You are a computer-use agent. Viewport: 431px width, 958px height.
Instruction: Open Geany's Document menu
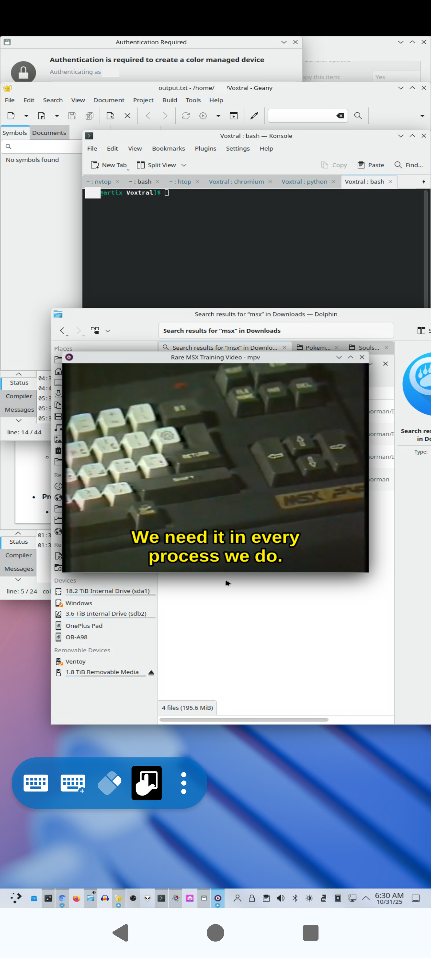point(109,100)
